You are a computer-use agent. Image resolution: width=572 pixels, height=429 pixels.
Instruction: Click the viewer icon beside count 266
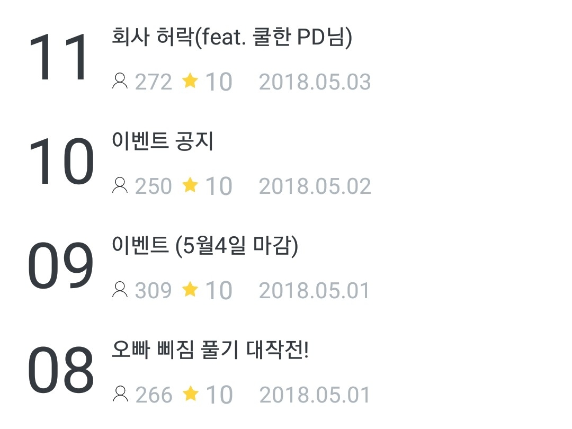coord(120,394)
